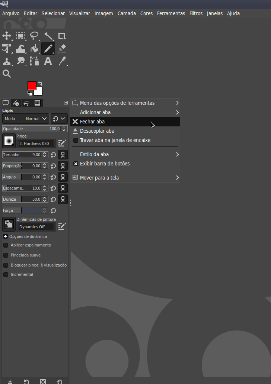
Task: Open the Filtros menu
Action: tap(196, 13)
